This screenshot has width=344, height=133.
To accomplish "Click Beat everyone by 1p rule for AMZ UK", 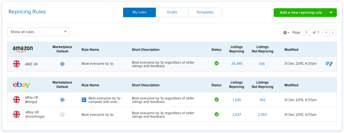I will coord(97,64).
